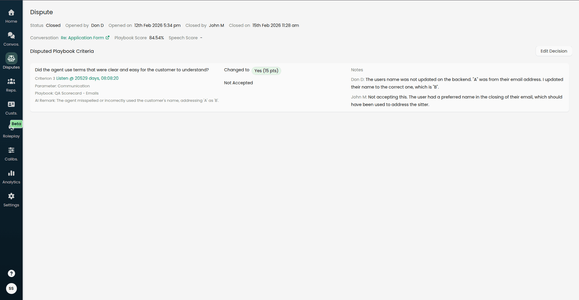Open Settings from the sidebar
This screenshot has width=579, height=300.
click(11, 199)
